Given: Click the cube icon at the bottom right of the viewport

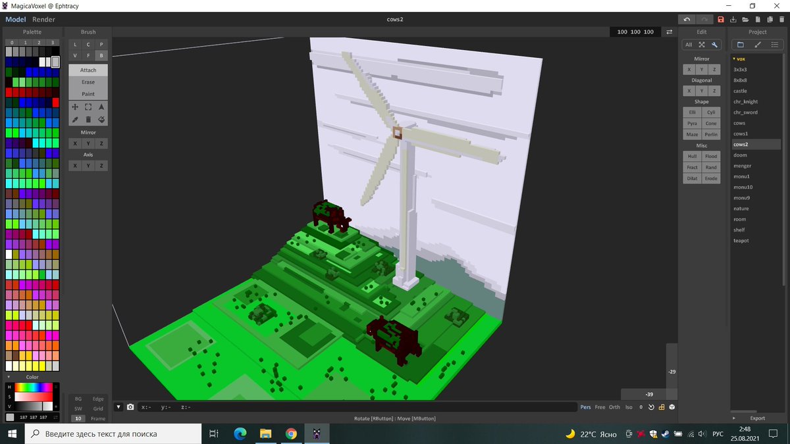Looking at the screenshot, I should tap(671, 407).
